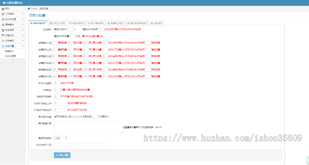Click the card icon beside 信息交流
The width and height of the screenshot is (309, 165).
[3, 35]
